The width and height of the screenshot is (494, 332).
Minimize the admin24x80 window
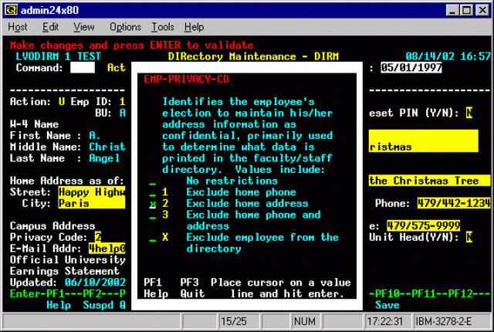(452, 10)
